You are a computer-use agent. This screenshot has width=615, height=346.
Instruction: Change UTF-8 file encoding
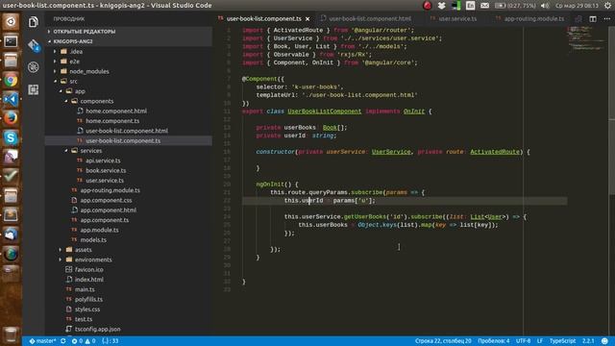(523, 341)
